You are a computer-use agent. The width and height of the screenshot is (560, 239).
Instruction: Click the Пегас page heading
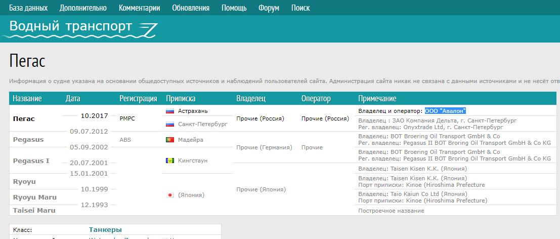[x=27, y=61]
